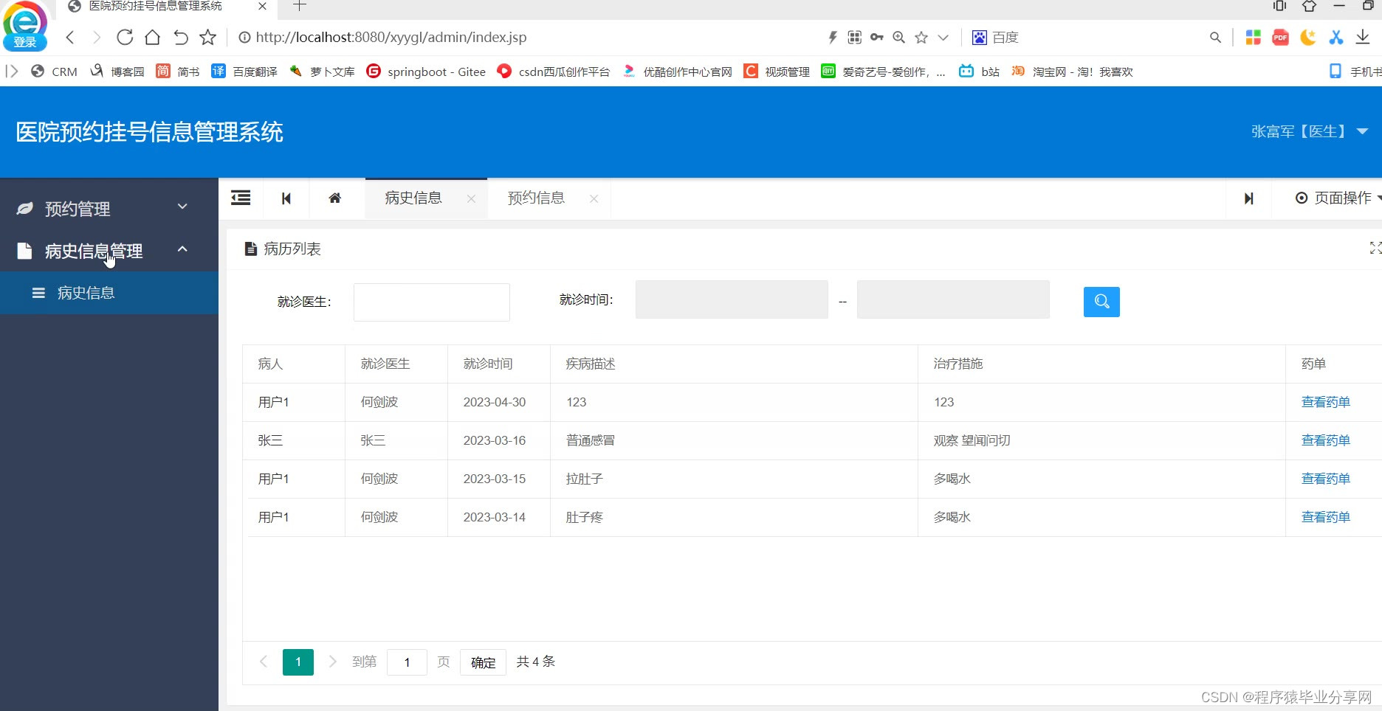Open the 页面操作 dropdown
This screenshot has width=1382, height=711.
(x=1338, y=198)
